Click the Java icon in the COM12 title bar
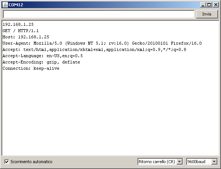The width and height of the screenshot is (221, 169). click(x=5, y=5)
